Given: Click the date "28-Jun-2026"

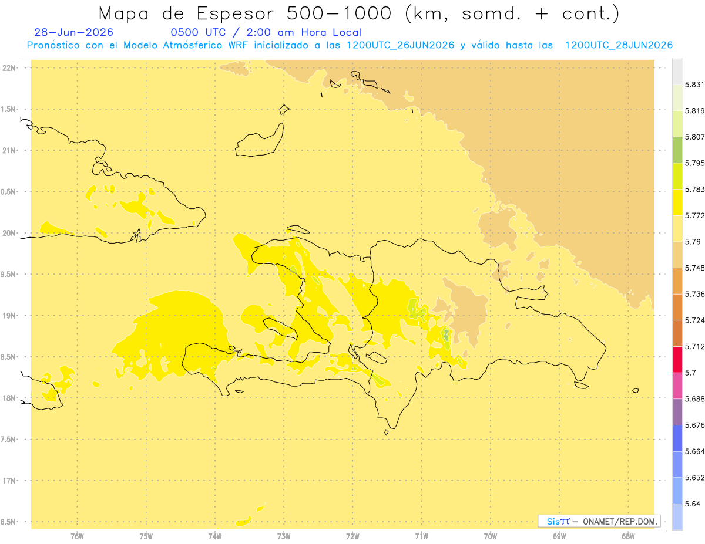Looking at the screenshot, I should click(x=74, y=33).
